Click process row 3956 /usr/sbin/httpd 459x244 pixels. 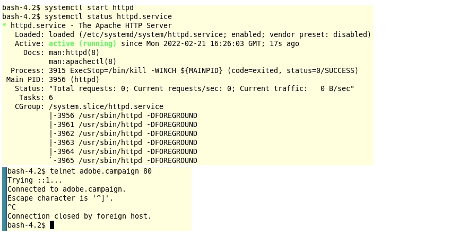pyautogui.click(x=123, y=116)
